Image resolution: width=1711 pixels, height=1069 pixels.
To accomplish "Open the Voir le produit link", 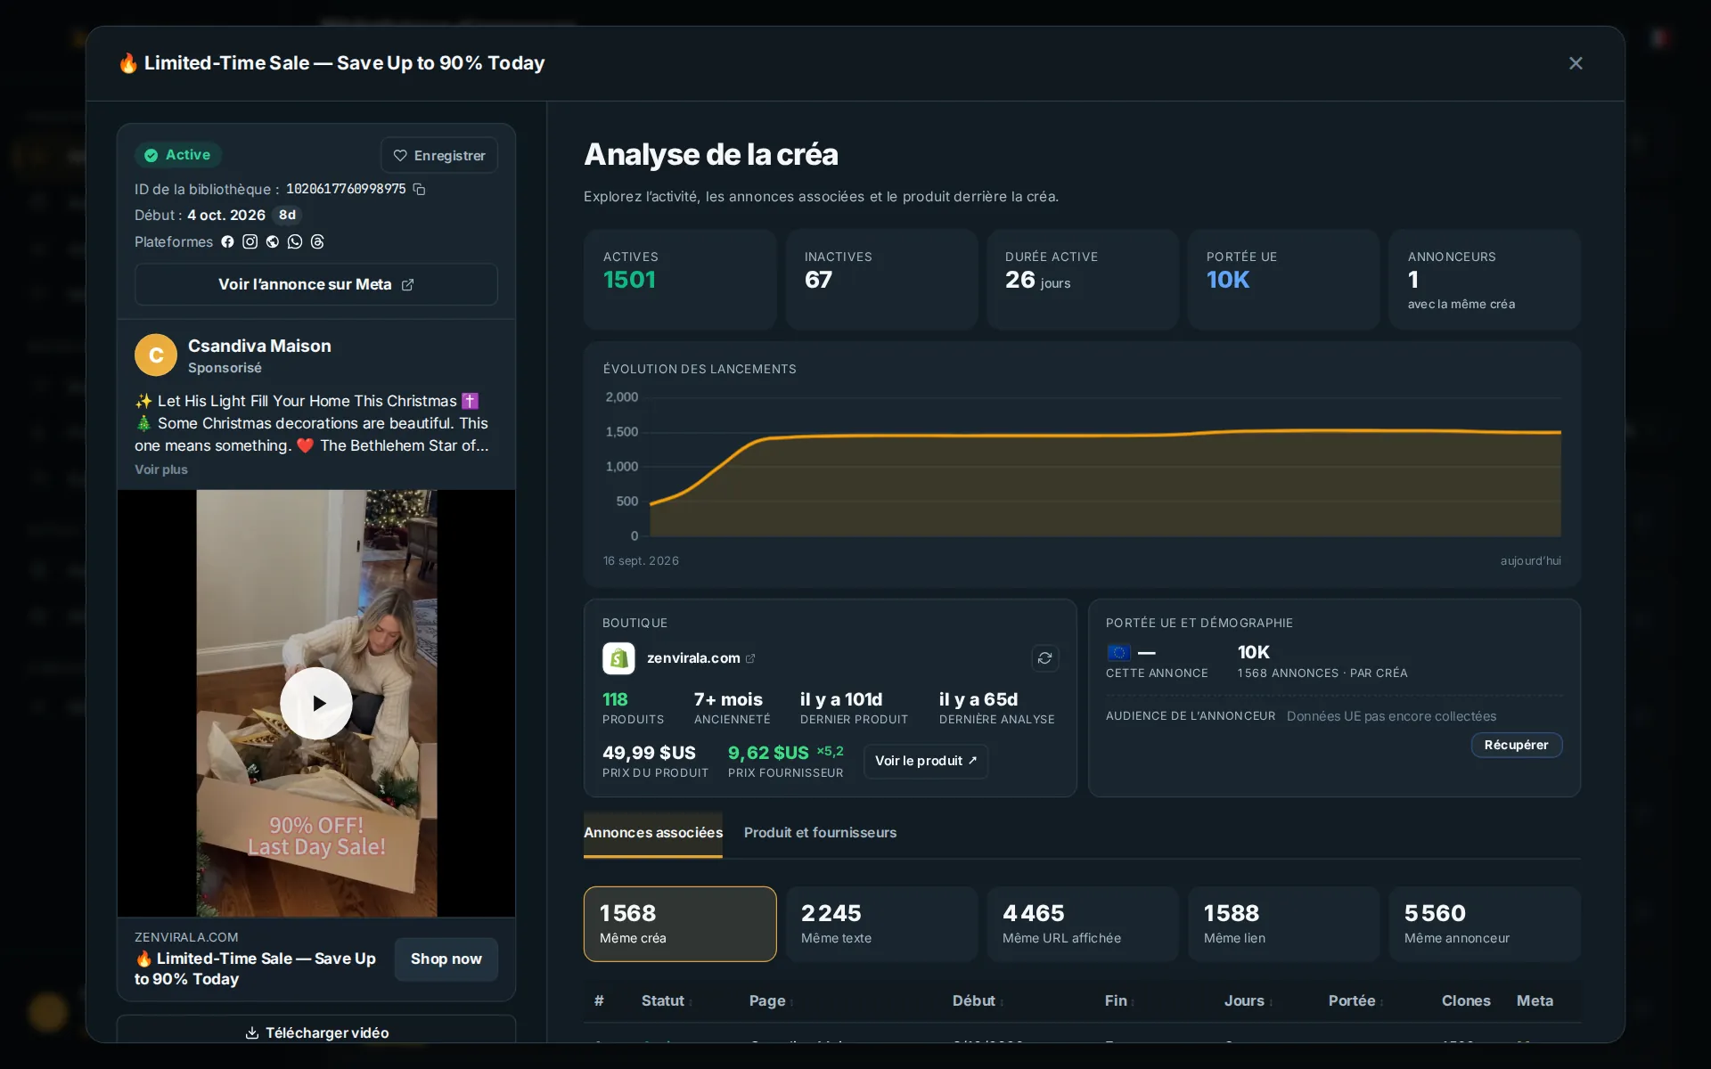I will click(x=926, y=761).
